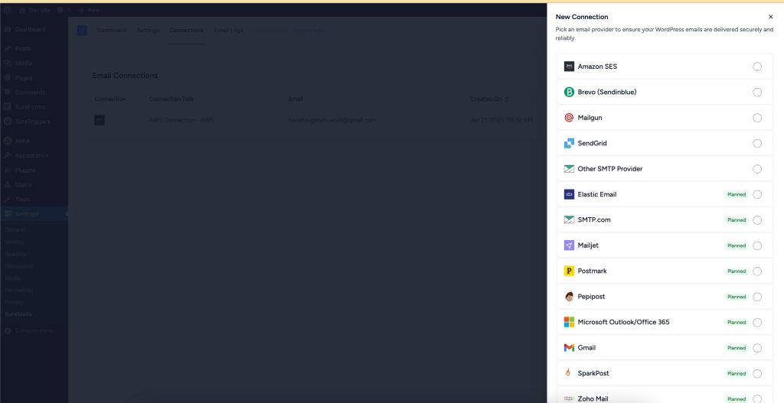
Task: Click the SureTriggers icon in sidebar
Action: coord(8,122)
